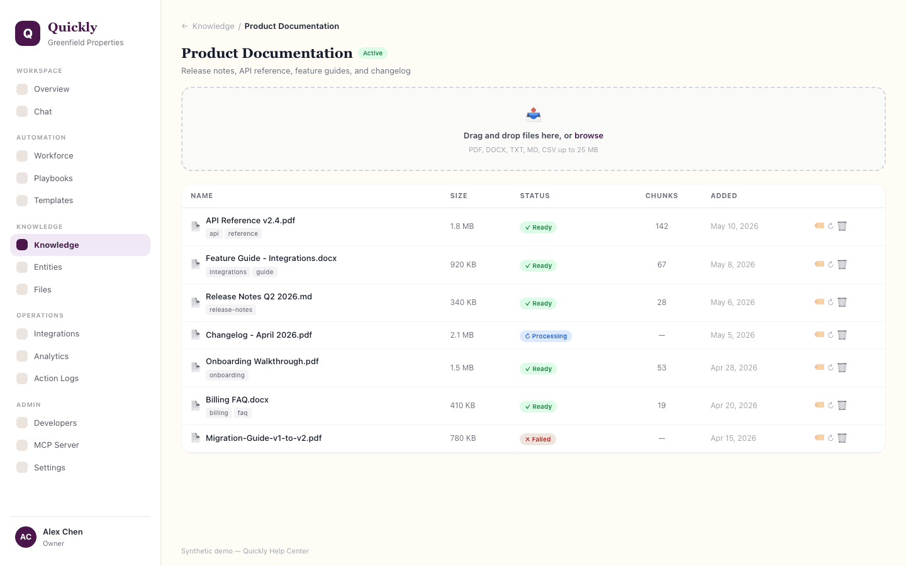
Task: Click the back arrow beside Knowledge breadcrumb
Action: point(184,26)
